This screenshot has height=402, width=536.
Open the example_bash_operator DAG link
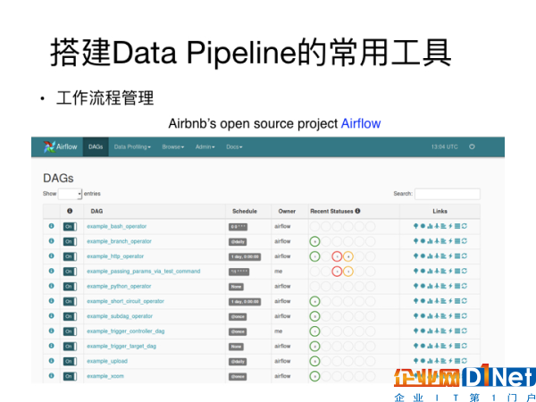[116, 226]
